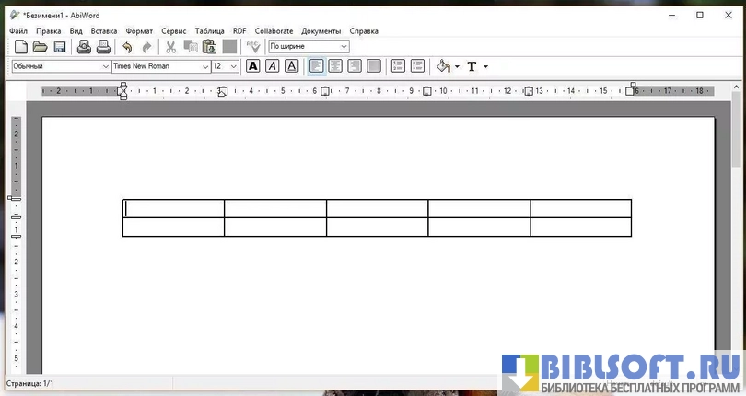Open the Вставка menu
The height and width of the screenshot is (396, 746).
(x=104, y=31)
